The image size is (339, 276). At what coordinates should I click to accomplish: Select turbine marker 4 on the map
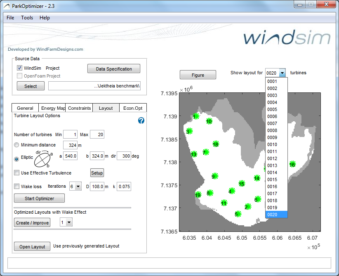[231, 191]
